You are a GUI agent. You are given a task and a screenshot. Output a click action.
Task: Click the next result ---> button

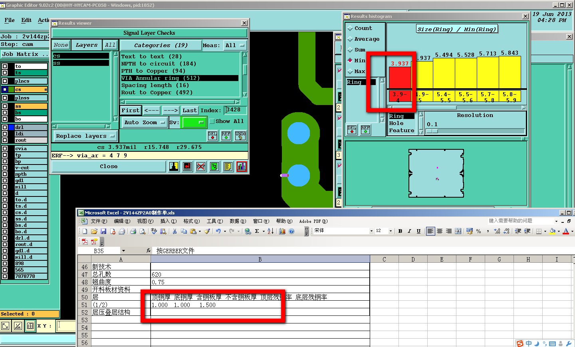(x=171, y=111)
